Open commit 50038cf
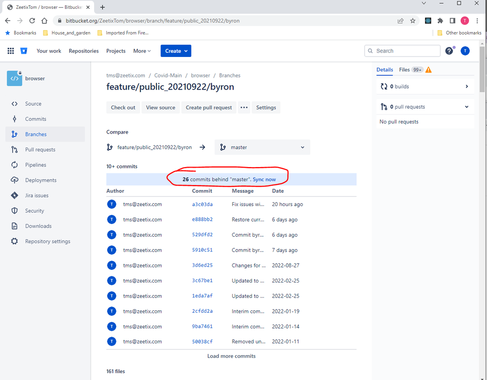 [202, 342]
